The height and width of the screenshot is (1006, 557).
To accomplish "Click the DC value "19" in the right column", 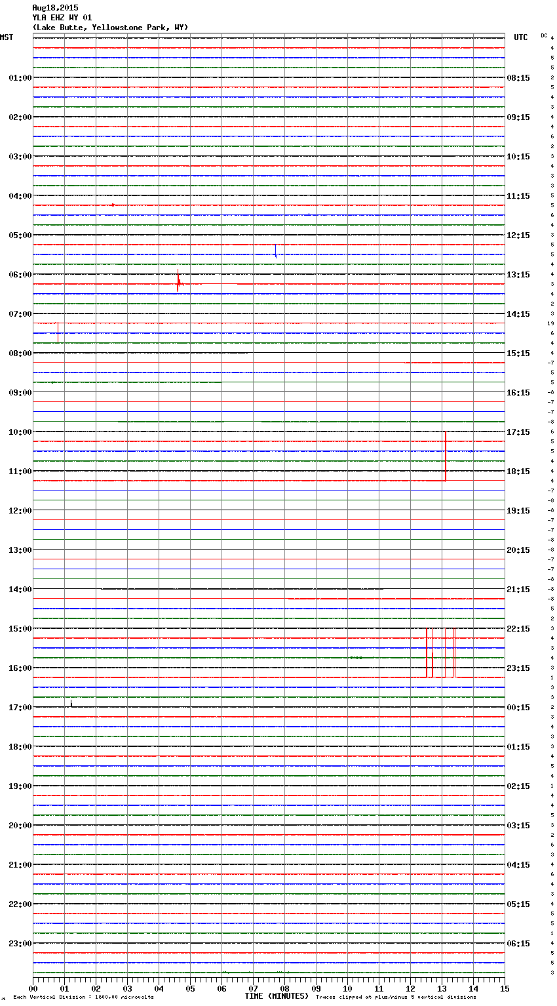I will [x=551, y=323].
